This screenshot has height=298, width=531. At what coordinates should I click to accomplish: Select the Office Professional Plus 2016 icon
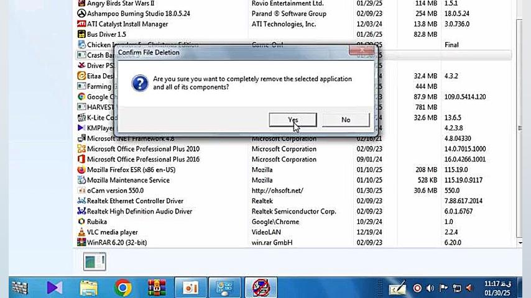tap(81, 160)
